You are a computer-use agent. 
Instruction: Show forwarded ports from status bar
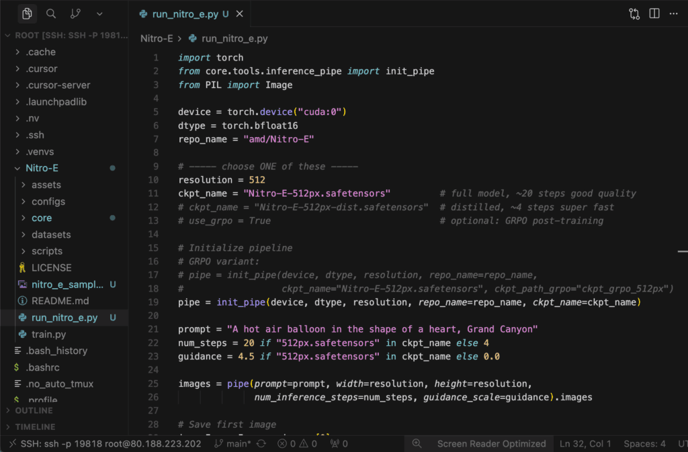(x=337, y=443)
